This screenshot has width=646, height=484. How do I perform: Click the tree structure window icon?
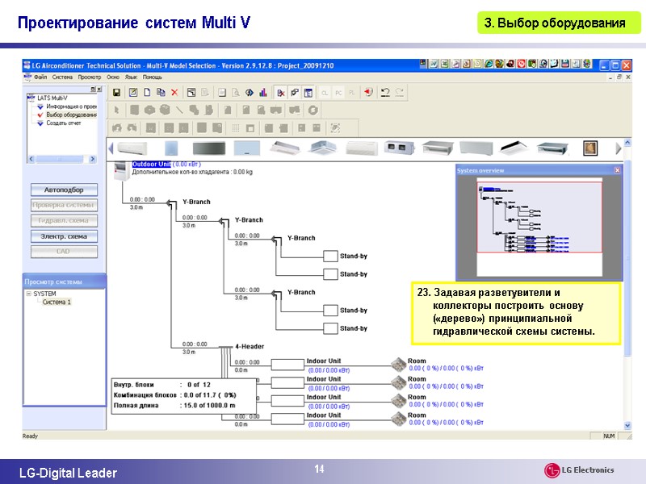(x=191, y=93)
